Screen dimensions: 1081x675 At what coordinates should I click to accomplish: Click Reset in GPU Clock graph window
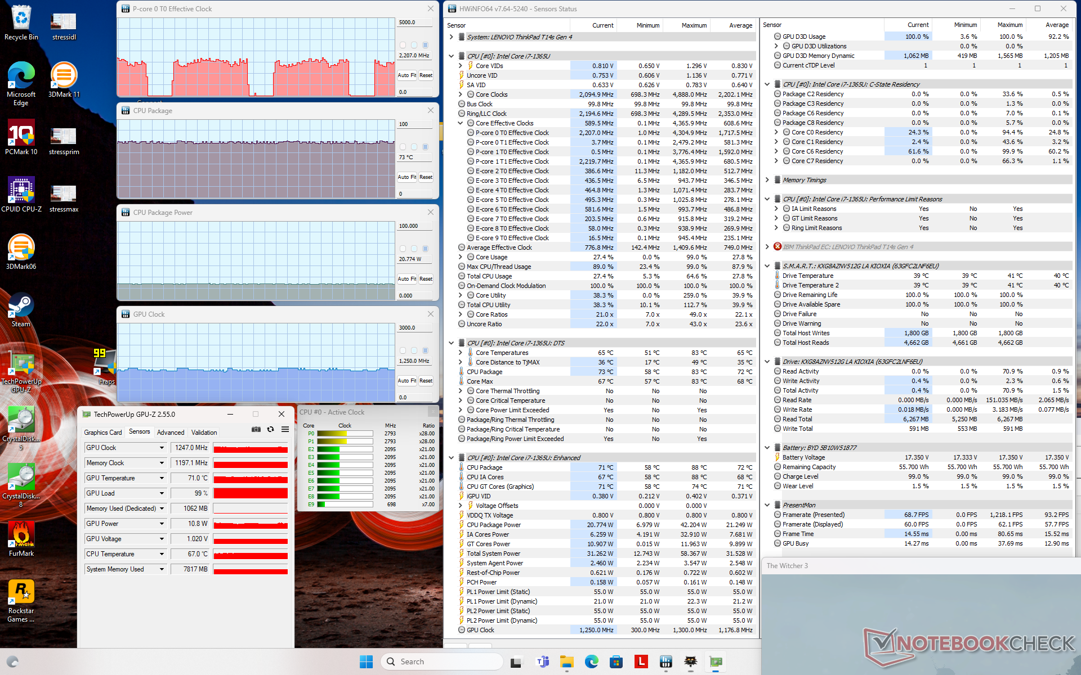[x=426, y=381]
